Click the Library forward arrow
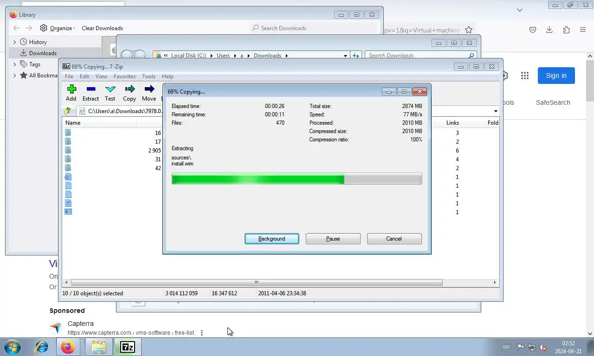Viewport: 594px width, 356px height. 29,28
